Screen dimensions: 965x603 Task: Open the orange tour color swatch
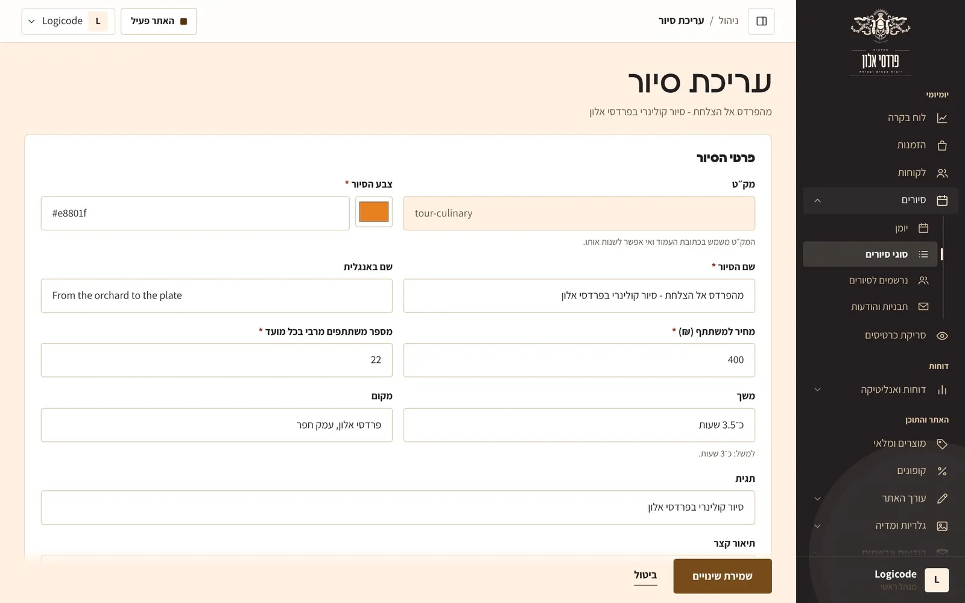click(374, 212)
